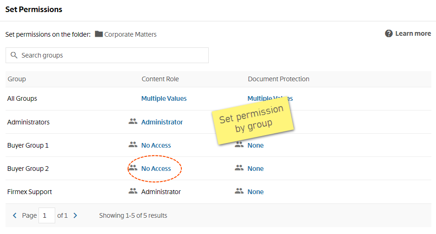
Task: Click Administrator role link for Administrators
Action: click(x=162, y=122)
